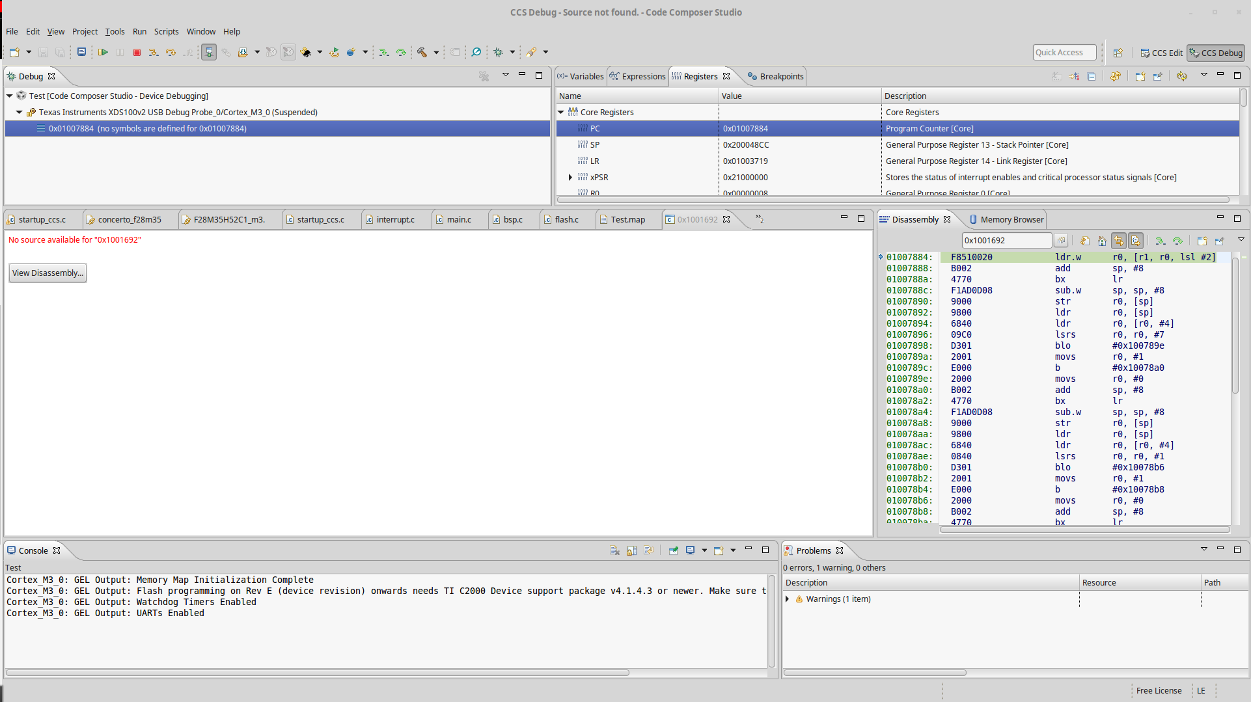Switch to the Memory Browser tab
Screen dimensions: 1251x702
point(1011,219)
